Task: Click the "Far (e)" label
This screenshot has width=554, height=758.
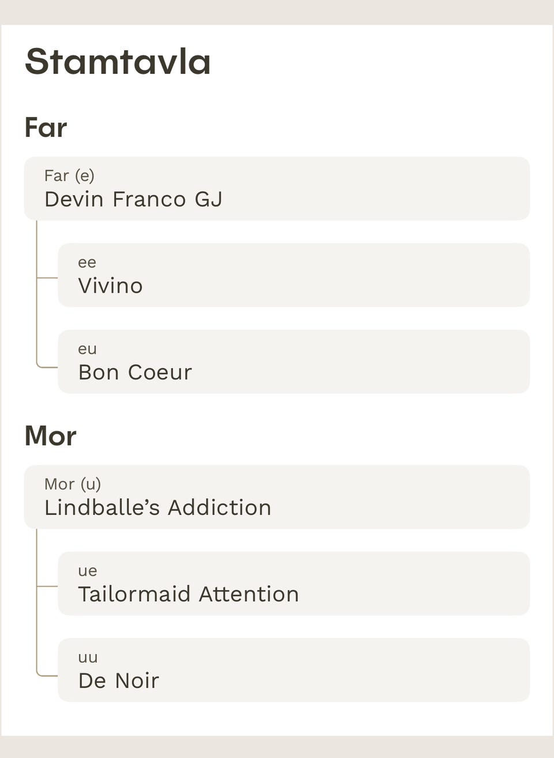Action: (69, 176)
